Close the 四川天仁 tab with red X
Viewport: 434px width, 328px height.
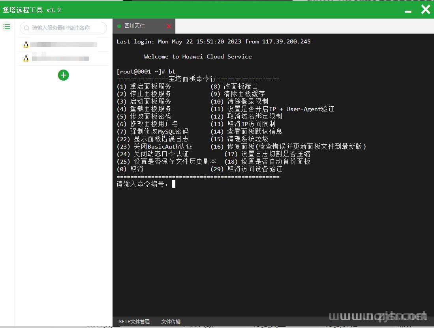(169, 26)
